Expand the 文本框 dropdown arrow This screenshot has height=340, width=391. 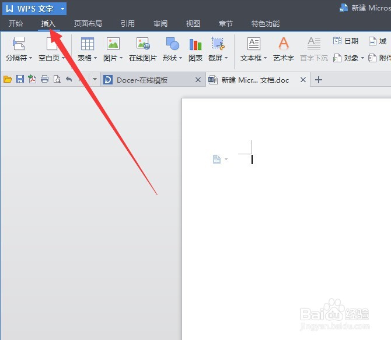click(x=265, y=58)
